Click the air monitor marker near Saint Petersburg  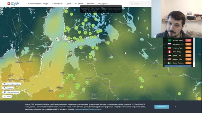pos(108,43)
